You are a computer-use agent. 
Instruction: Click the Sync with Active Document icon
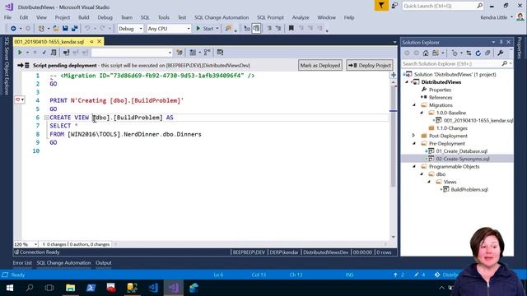[469, 53]
